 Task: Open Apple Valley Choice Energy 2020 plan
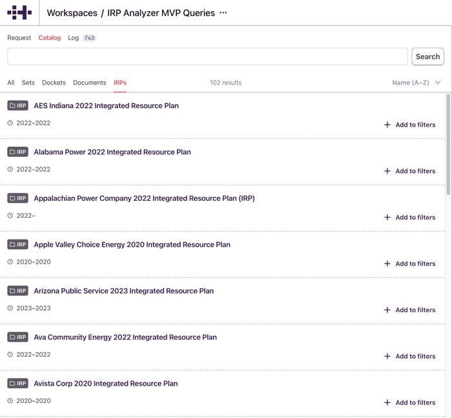point(132,245)
